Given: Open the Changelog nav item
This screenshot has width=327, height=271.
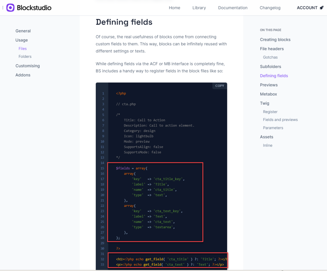Looking at the screenshot, I should coord(270,8).
